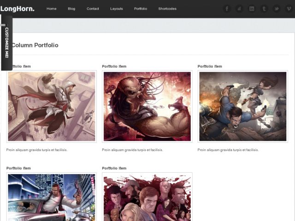295x221 pixels.
Task: Open the LinkedIn social icon
Action: pos(252,9)
